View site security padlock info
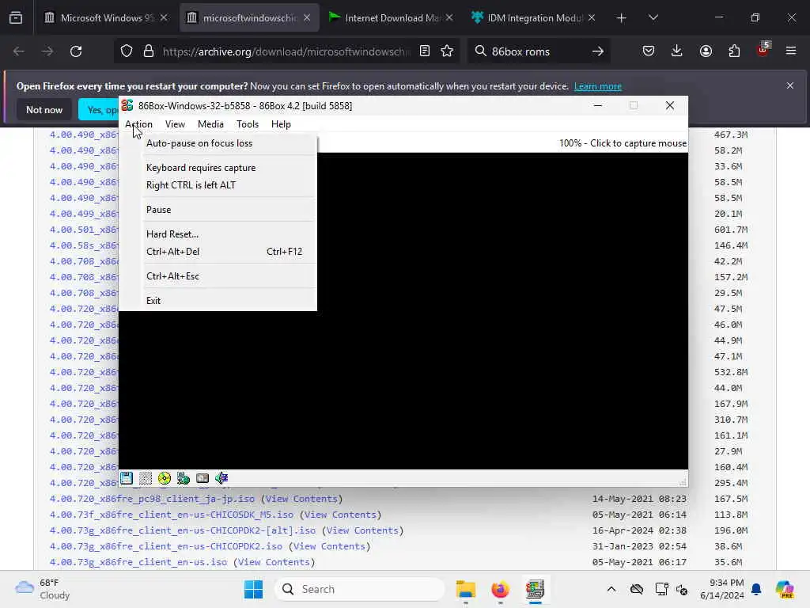The width and height of the screenshot is (810, 608). pos(149,51)
